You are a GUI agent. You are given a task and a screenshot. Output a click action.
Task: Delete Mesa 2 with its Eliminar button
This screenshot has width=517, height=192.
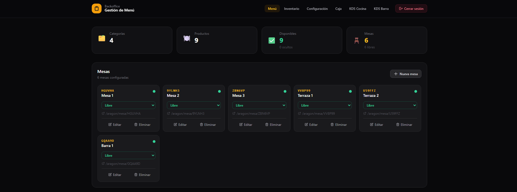click(x=208, y=125)
